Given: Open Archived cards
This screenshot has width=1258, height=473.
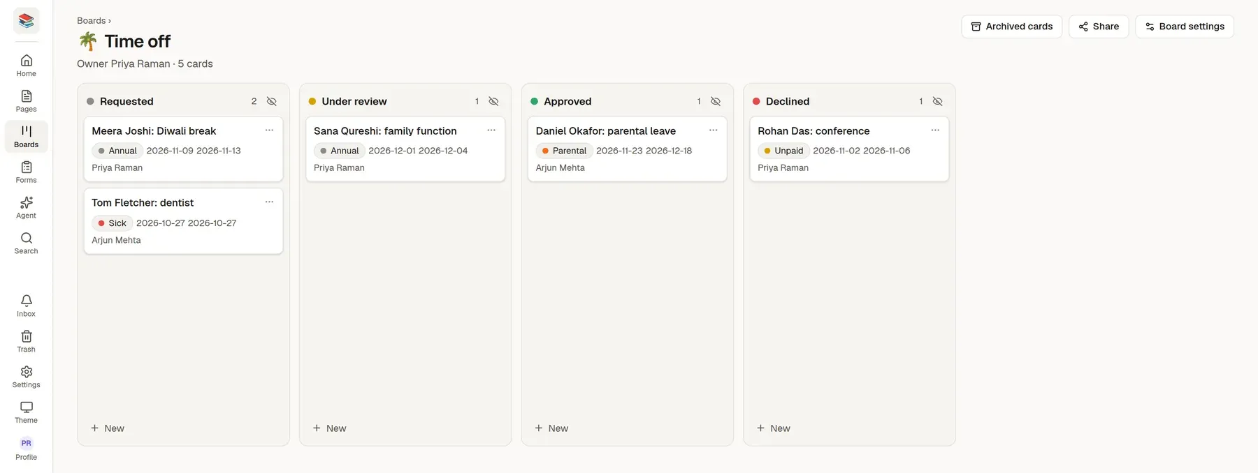Looking at the screenshot, I should tap(1011, 27).
